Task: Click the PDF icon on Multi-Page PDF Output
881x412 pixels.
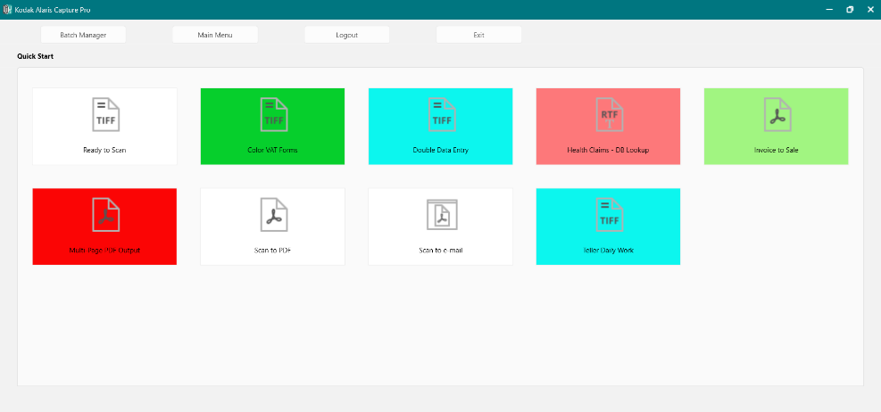Action: [106, 214]
